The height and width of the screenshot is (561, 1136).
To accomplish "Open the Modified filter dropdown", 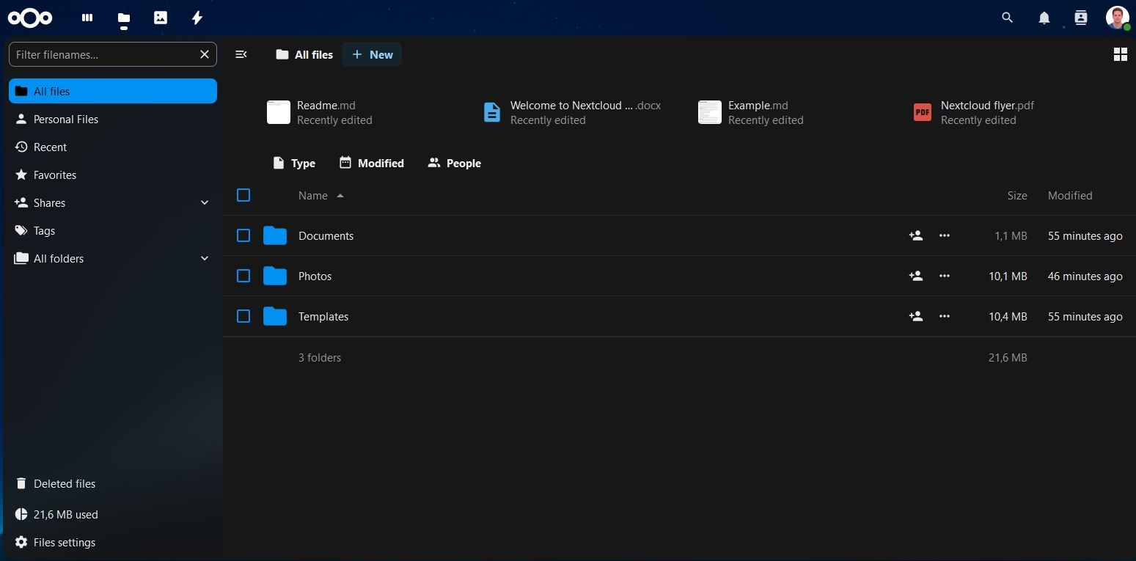I will (x=371, y=163).
